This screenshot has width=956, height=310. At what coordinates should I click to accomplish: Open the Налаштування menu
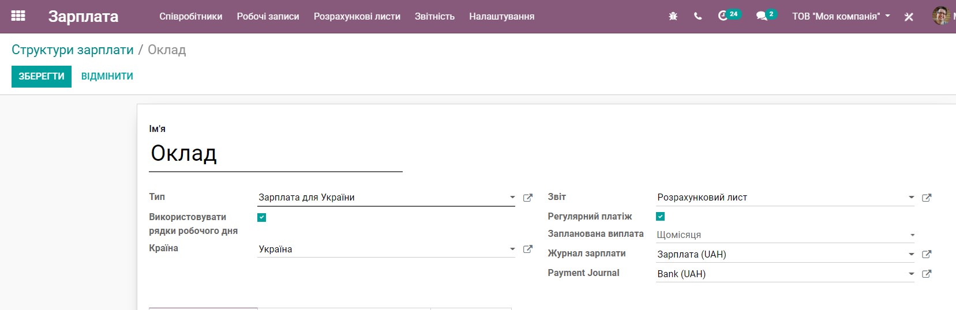pyautogui.click(x=501, y=16)
